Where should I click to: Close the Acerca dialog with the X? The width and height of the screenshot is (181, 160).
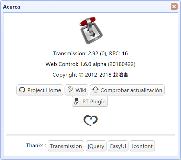click(x=174, y=7)
